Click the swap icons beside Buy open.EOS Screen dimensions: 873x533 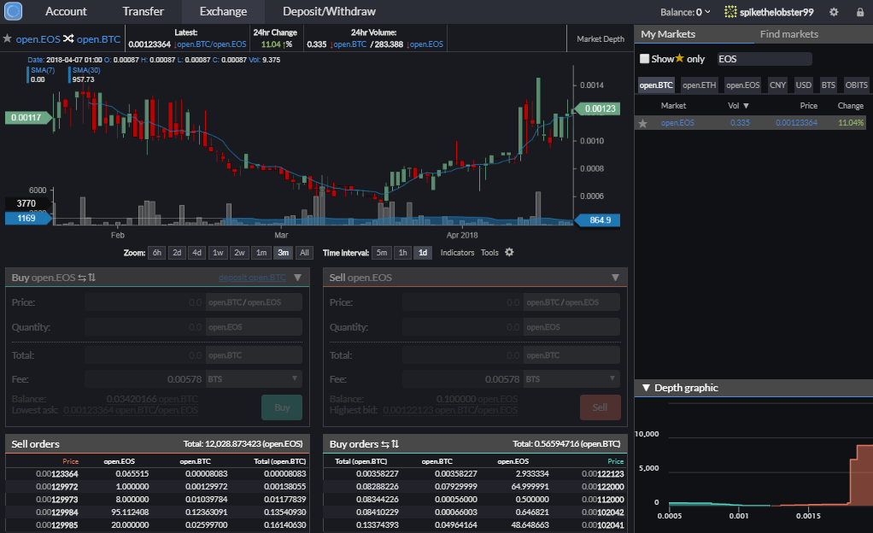(x=87, y=278)
